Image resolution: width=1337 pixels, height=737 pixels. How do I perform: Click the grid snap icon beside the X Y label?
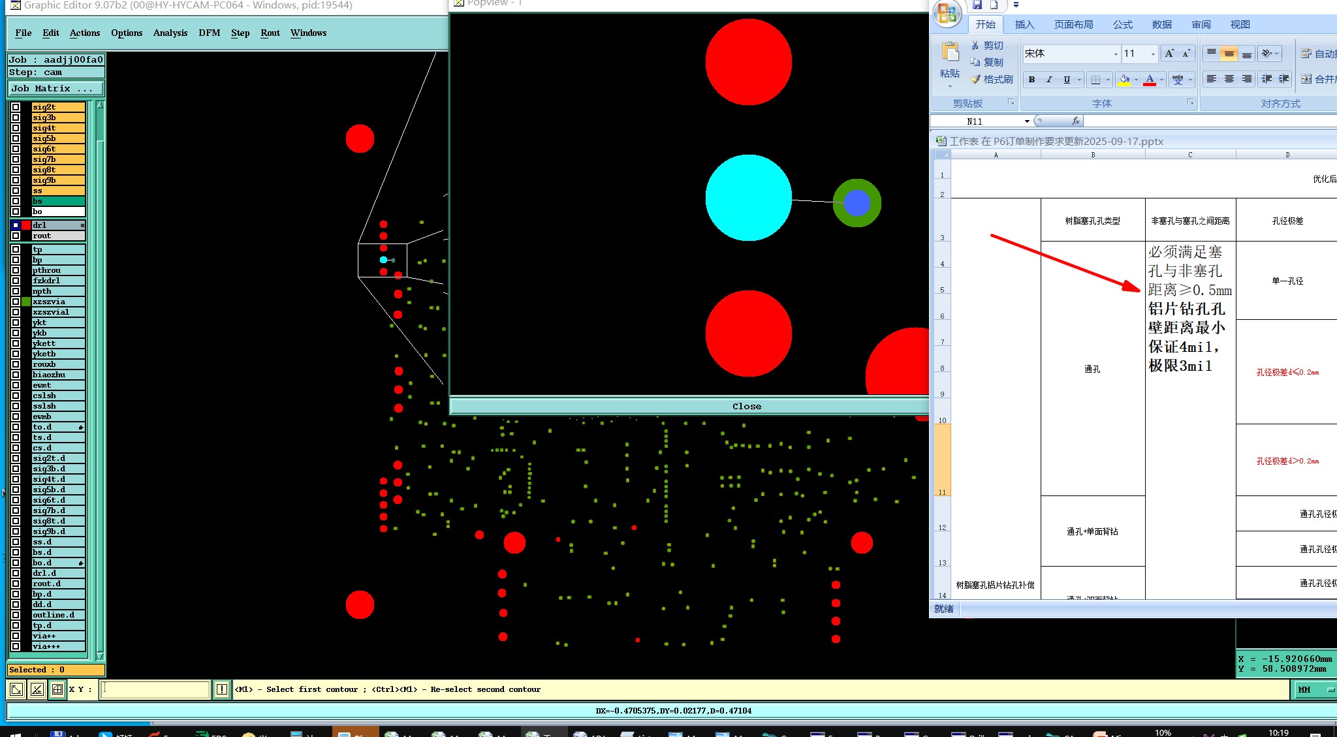coord(57,689)
